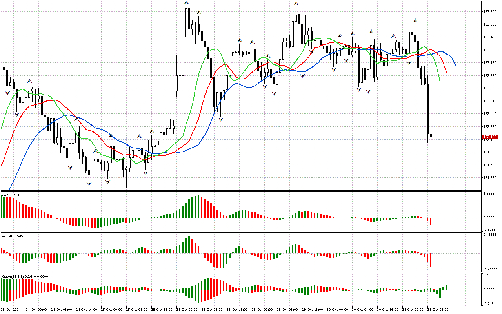Click the -0.7134 Gator scale minimum
The height and width of the screenshot is (314, 502).
[x=489, y=304]
